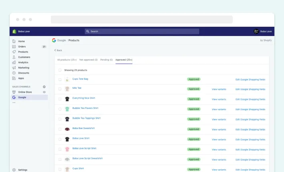Check the Bubble Tea Flavors Shirt checkbox
284x172 pixels.
pyautogui.click(x=60, y=109)
